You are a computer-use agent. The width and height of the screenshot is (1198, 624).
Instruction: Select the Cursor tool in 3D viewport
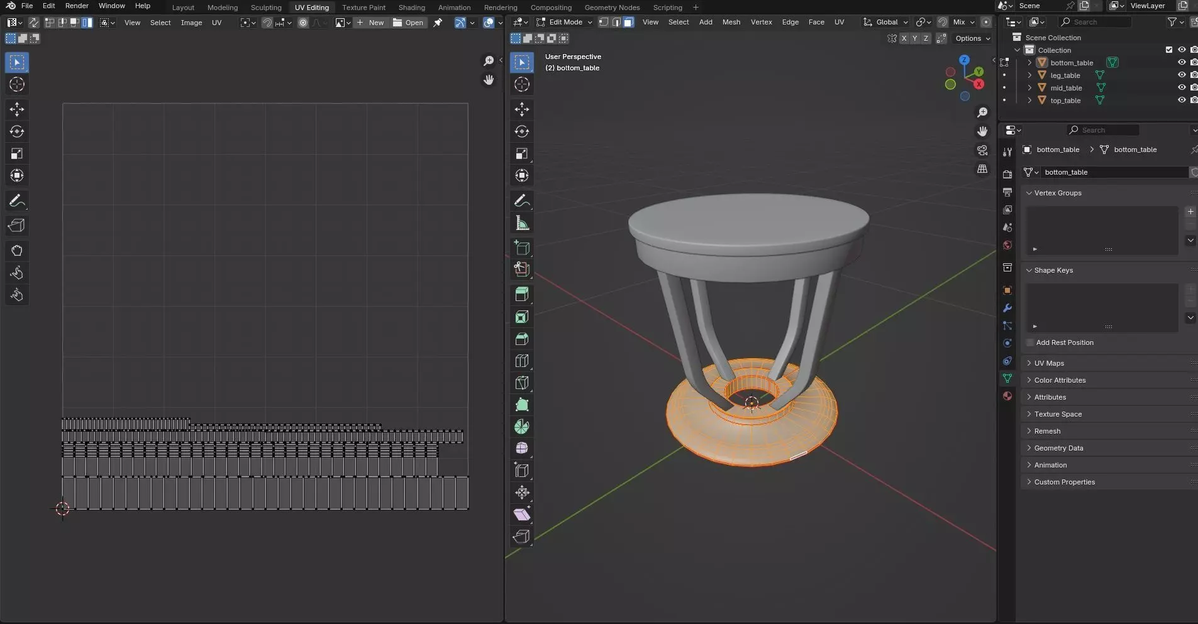click(x=522, y=84)
